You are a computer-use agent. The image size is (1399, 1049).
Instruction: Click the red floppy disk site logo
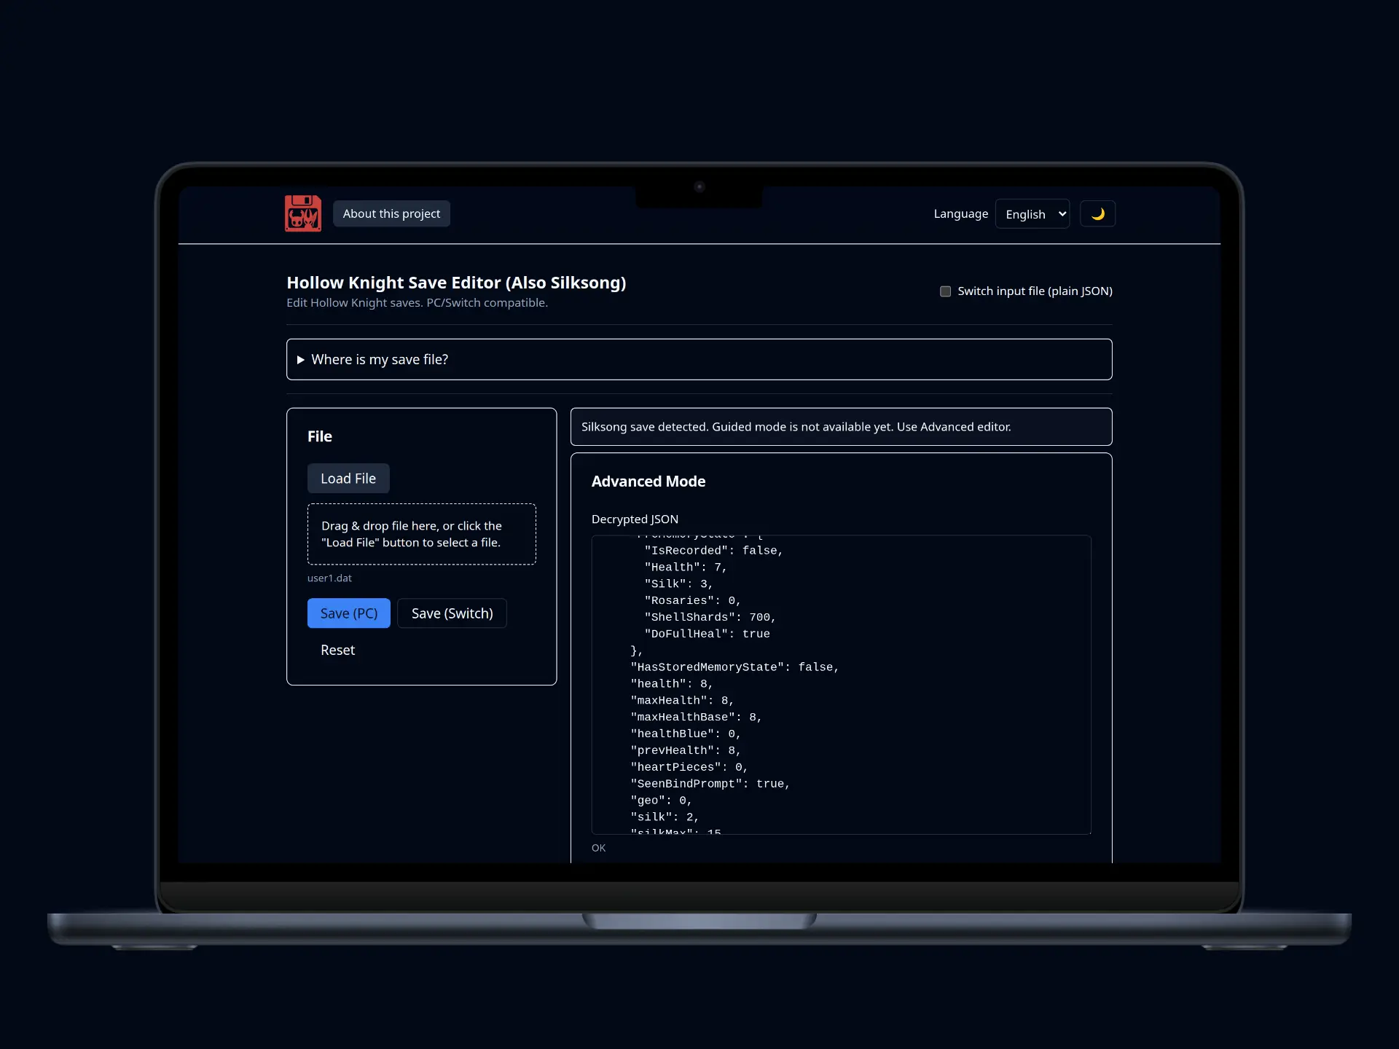coord(302,213)
